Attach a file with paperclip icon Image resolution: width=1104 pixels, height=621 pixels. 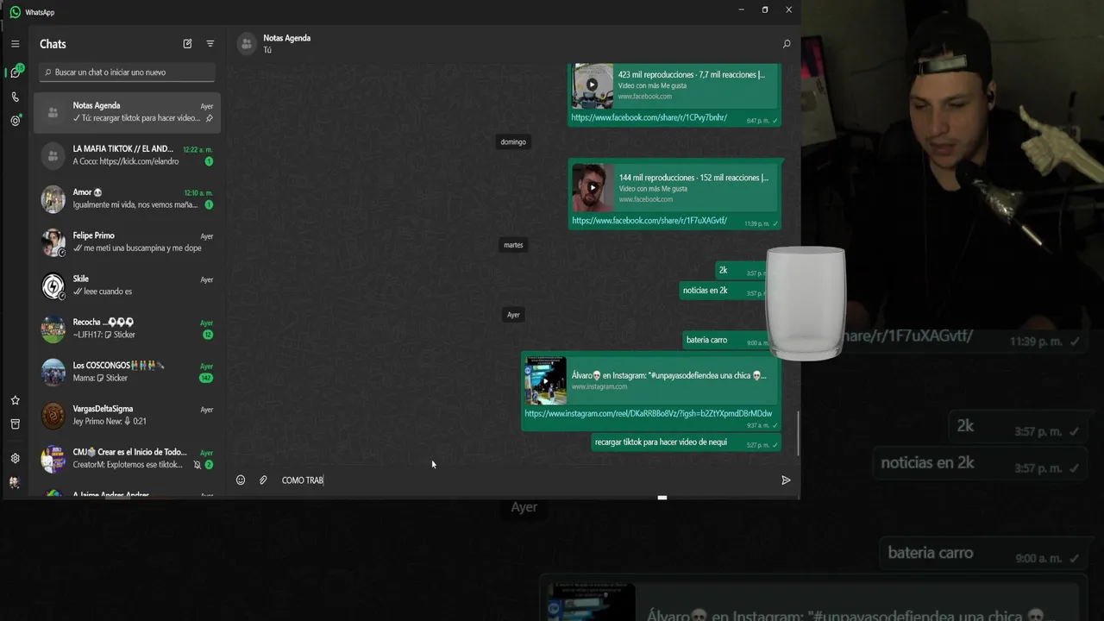coord(263,480)
